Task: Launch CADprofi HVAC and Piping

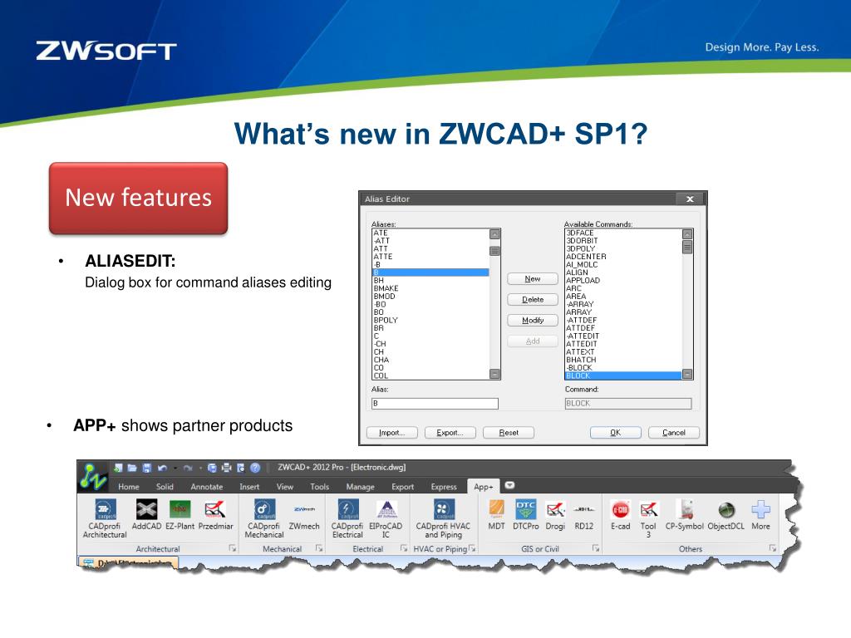Action: click(x=443, y=518)
